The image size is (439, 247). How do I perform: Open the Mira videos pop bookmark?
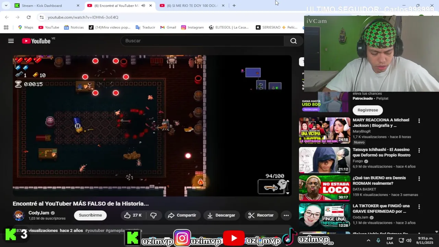tap(109, 27)
